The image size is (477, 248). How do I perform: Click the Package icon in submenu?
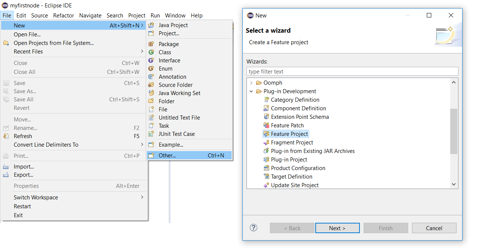[151, 44]
